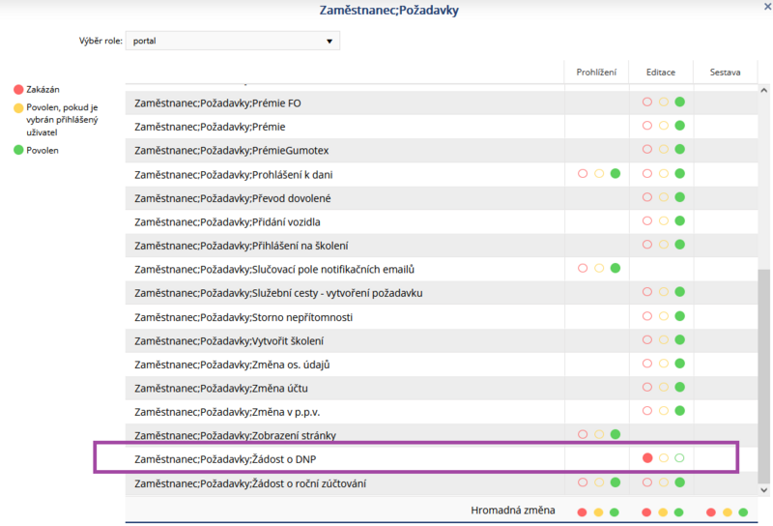The height and width of the screenshot is (526, 773).
Task: Set Žádost o roční zúčtování Prohlížení to green
Action: click(x=616, y=482)
